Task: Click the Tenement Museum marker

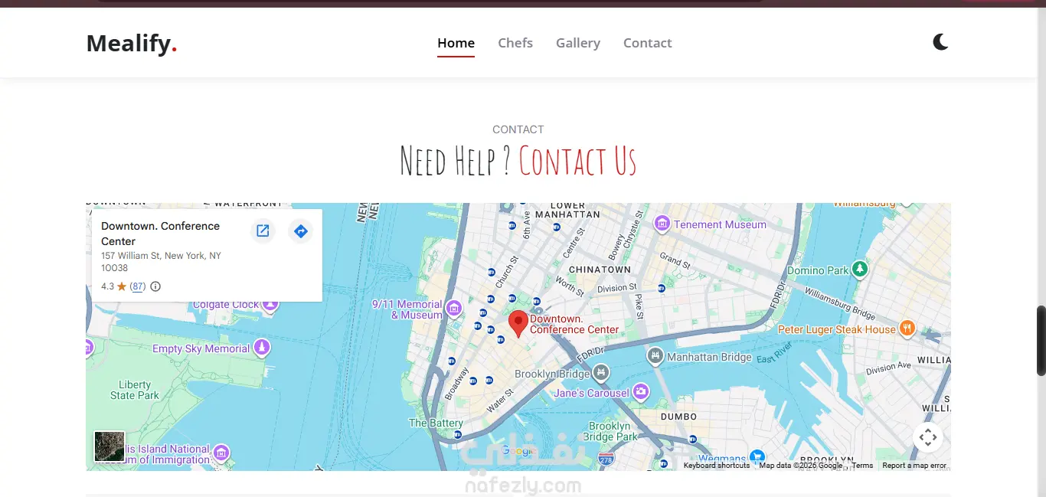Action: pos(662,224)
